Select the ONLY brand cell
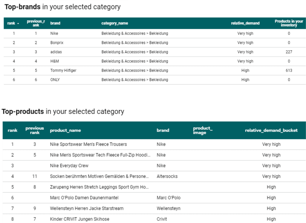The height and width of the screenshot is (223, 306). coord(55,80)
